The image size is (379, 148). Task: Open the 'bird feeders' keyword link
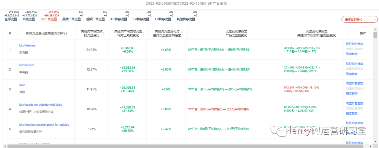coord(28,45)
